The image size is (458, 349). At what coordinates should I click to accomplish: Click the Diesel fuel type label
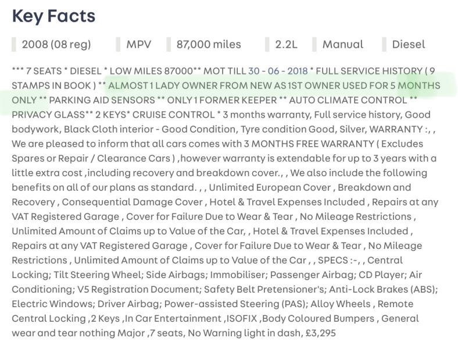coord(409,44)
